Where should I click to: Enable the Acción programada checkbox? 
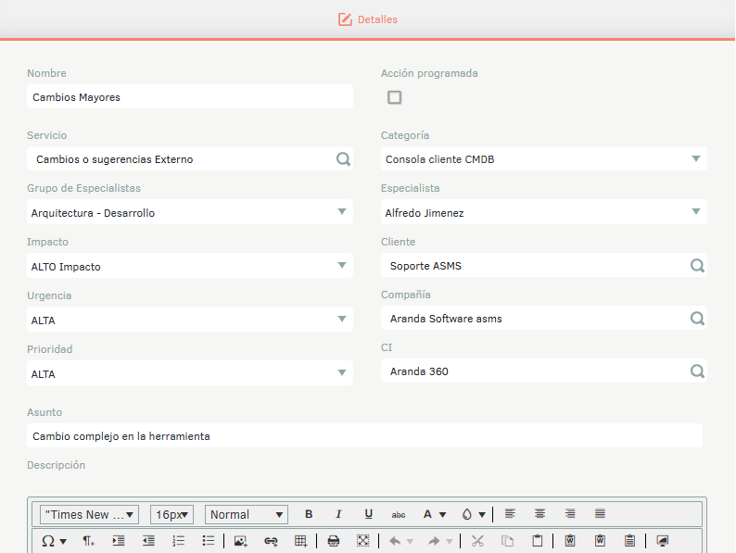click(x=395, y=97)
